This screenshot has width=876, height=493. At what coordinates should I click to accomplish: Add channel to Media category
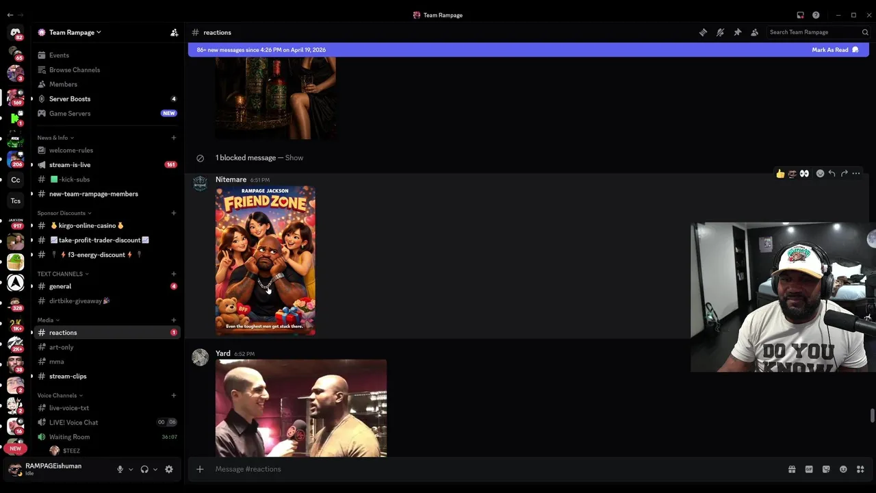173,320
